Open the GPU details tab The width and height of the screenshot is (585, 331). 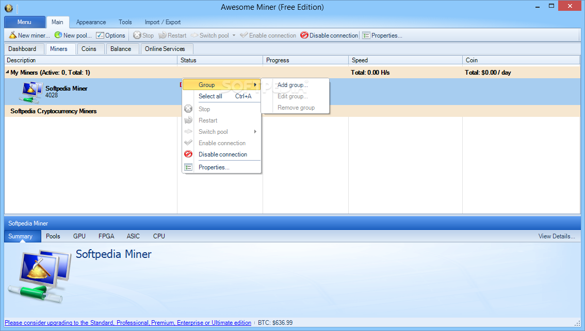tap(79, 236)
